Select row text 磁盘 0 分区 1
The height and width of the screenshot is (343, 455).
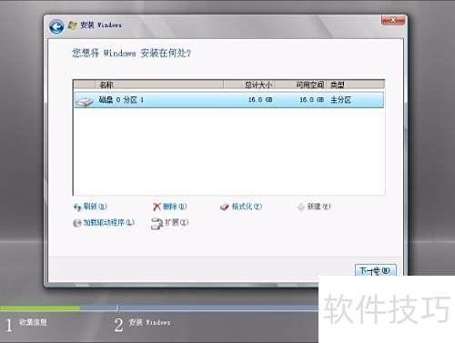121,100
